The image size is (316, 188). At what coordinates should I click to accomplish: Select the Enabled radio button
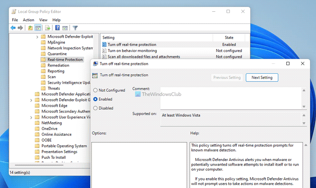(x=95, y=99)
